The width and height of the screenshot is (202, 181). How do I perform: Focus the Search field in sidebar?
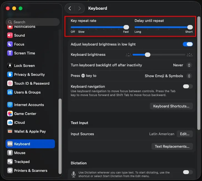coord(32,22)
